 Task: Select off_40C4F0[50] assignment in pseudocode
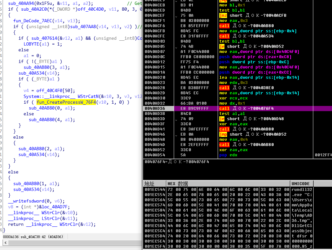(x=49, y=91)
